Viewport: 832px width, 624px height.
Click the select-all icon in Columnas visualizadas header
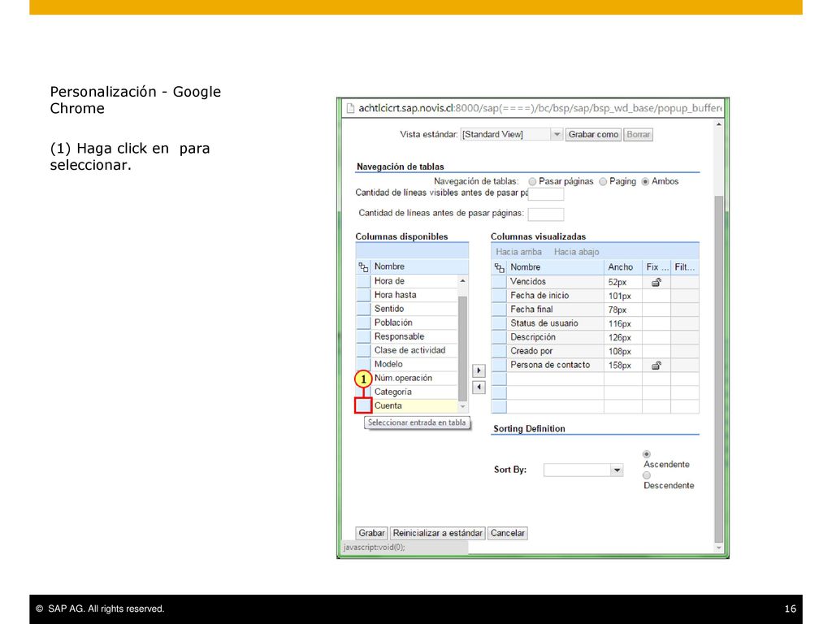pos(500,267)
